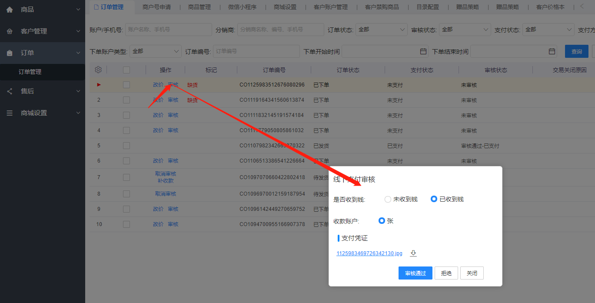Viewport: 595px width, 303px height.
Task: Check the box for row 10 order
Action: [x=126, y=224]
